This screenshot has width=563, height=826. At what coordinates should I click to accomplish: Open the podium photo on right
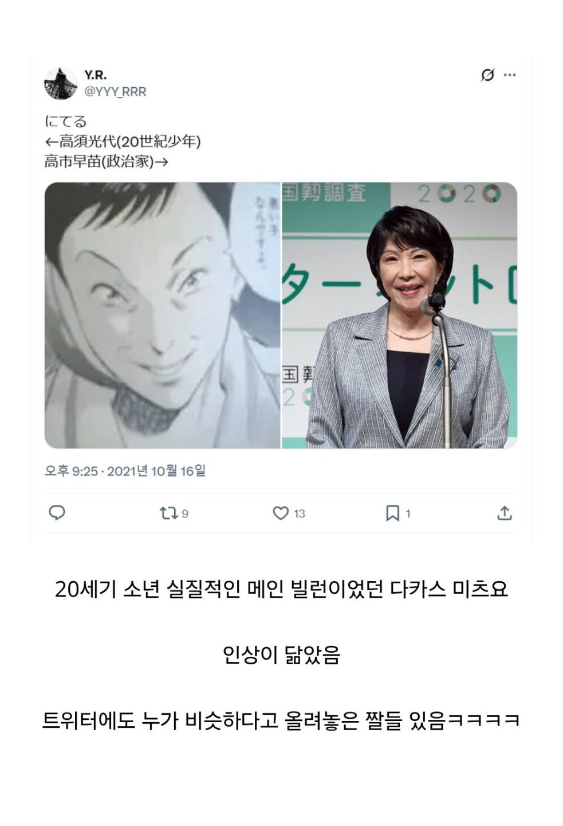[x=400, y=315]
